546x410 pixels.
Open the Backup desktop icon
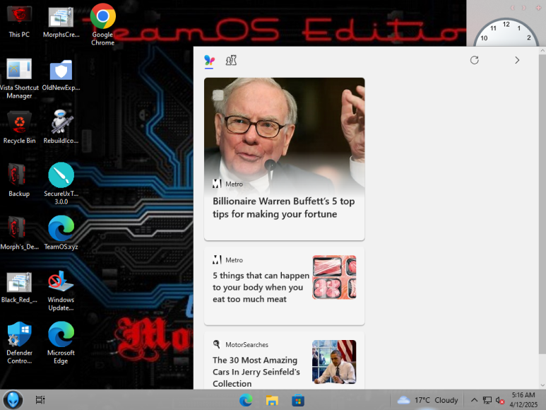point(19,180)
